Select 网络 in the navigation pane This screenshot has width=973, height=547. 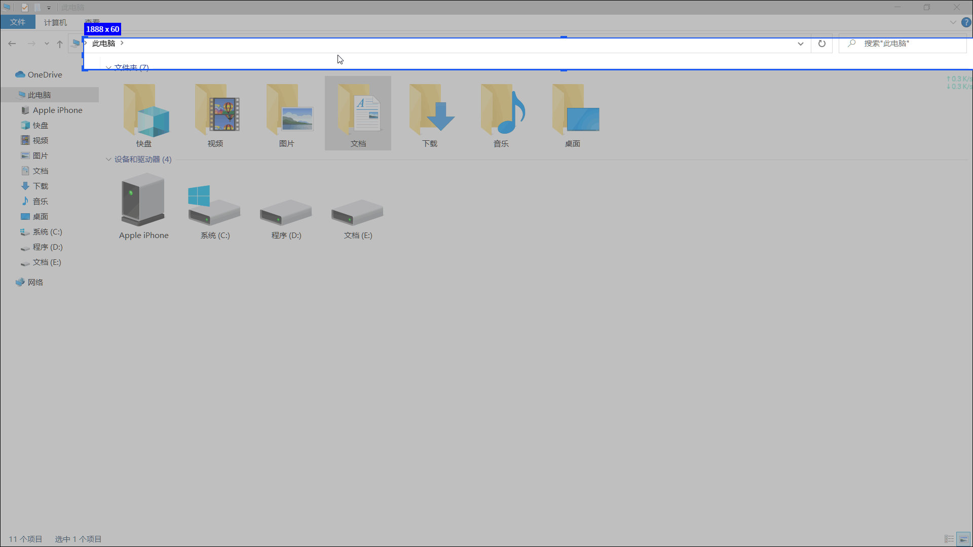(35, 283)
